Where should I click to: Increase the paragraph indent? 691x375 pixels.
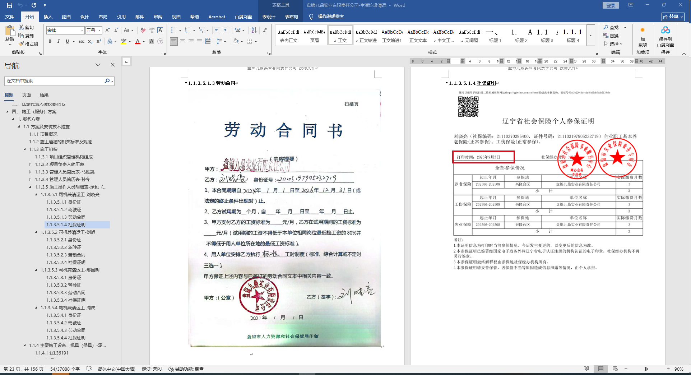pos(227,31)
